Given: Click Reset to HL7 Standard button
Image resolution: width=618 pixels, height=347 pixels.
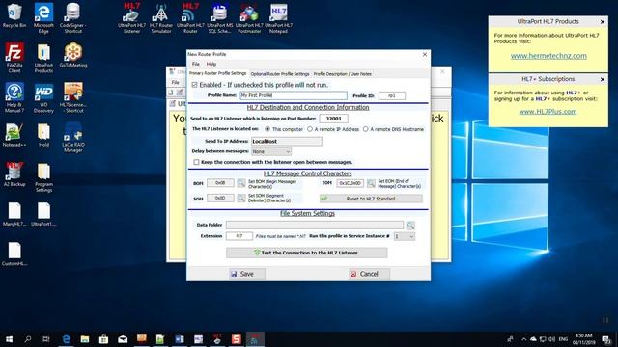Looking at the screenshot, I should (x=371, y=199).
